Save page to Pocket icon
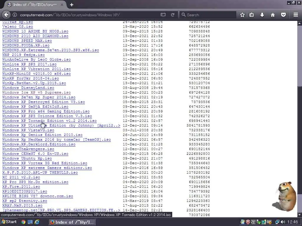302x226 pixels. [283, 15]
